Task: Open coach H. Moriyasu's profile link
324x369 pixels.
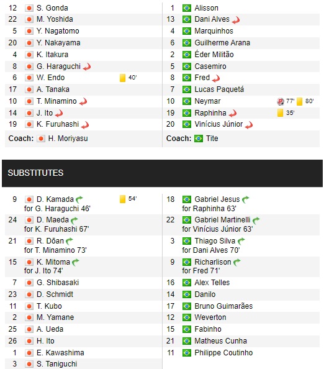Action: pyautogui.click(x=68, y=139)
